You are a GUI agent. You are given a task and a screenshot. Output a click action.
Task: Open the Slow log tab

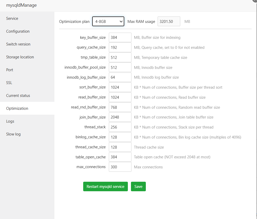13,134
